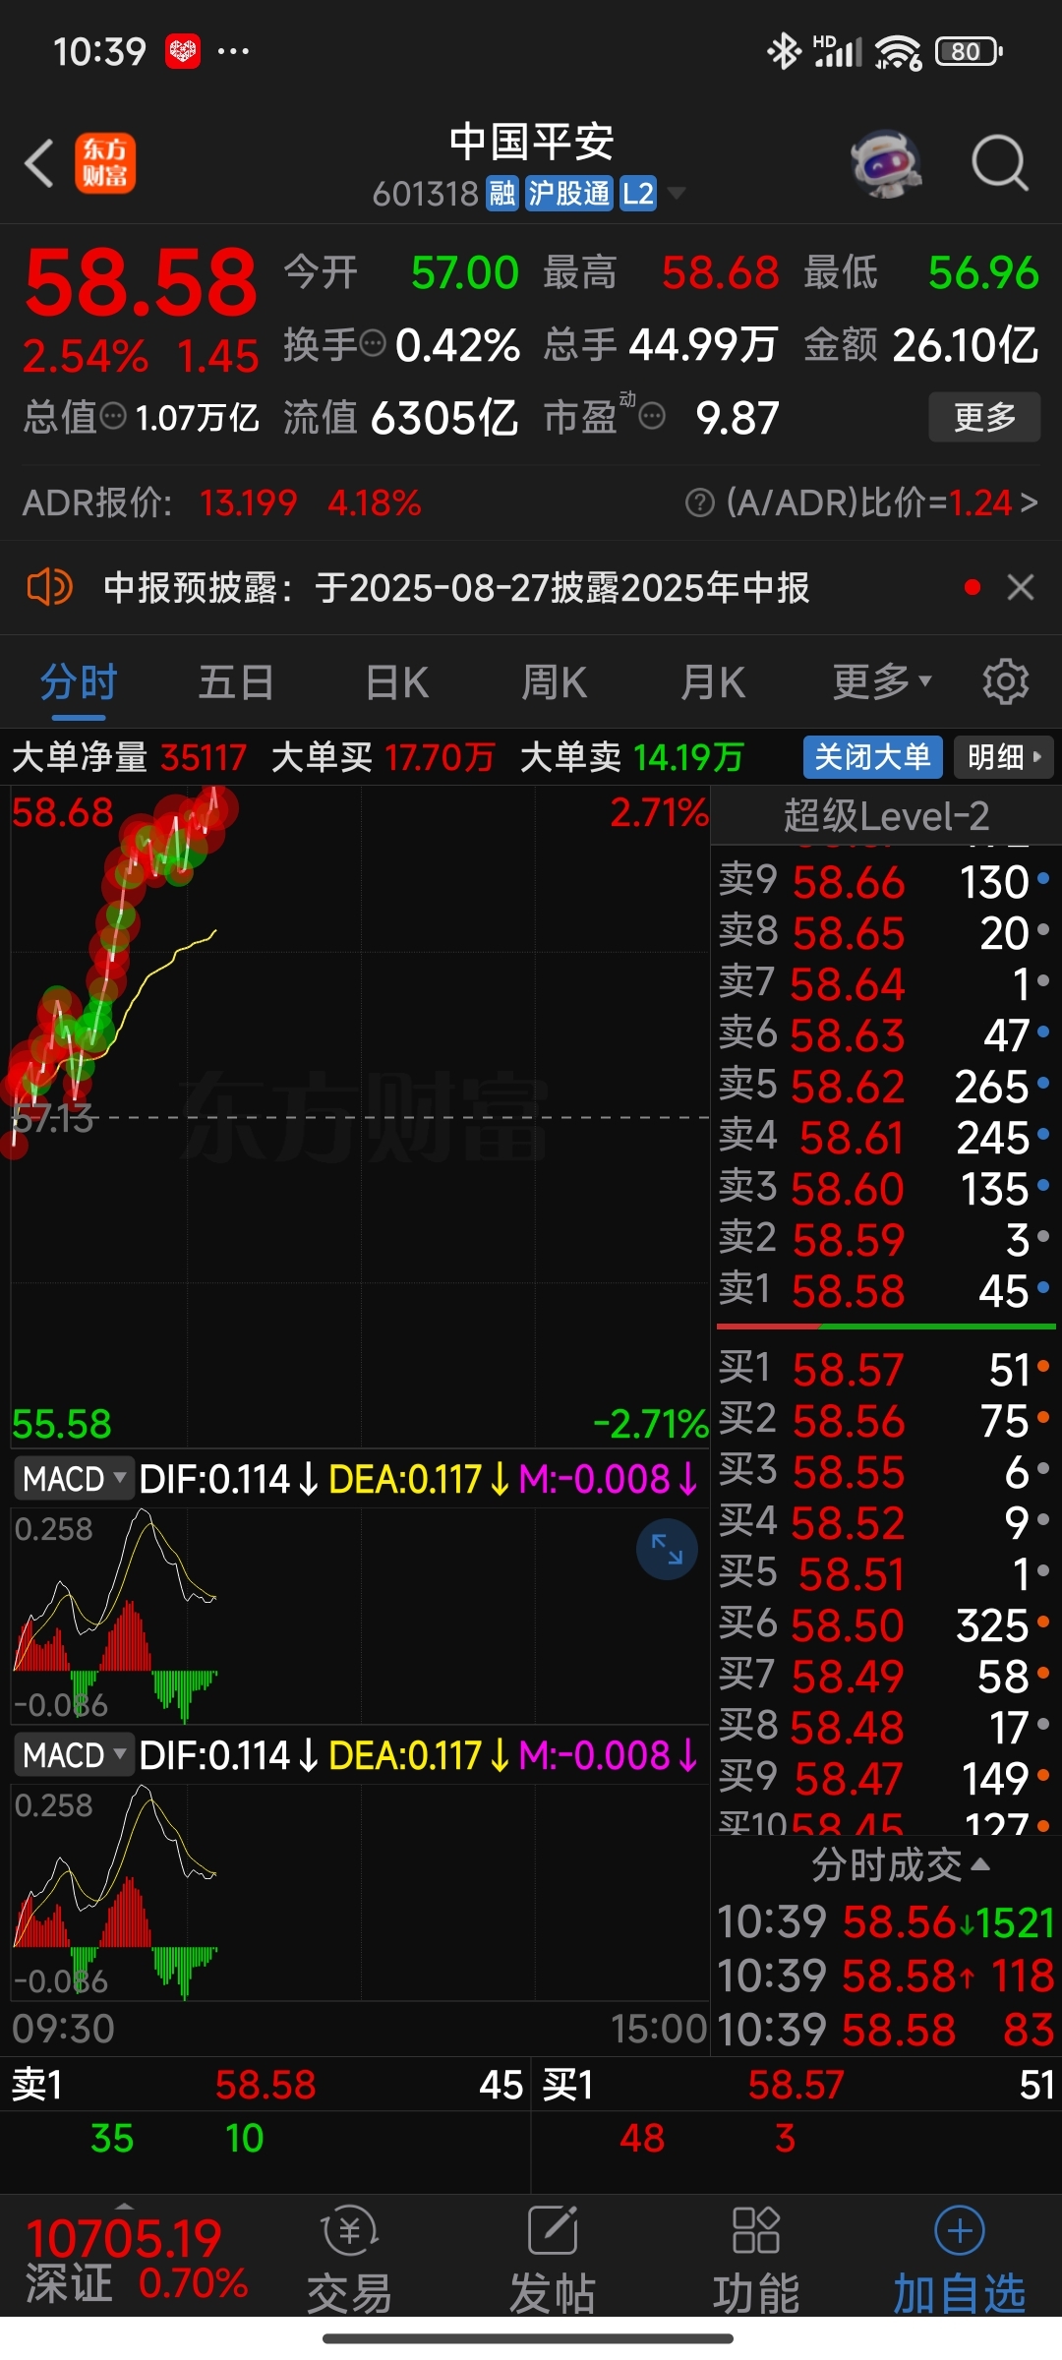The height and width of the screenshot is (2360, 1062).
Task: Switch to 分时 tab
Action: 79,681
